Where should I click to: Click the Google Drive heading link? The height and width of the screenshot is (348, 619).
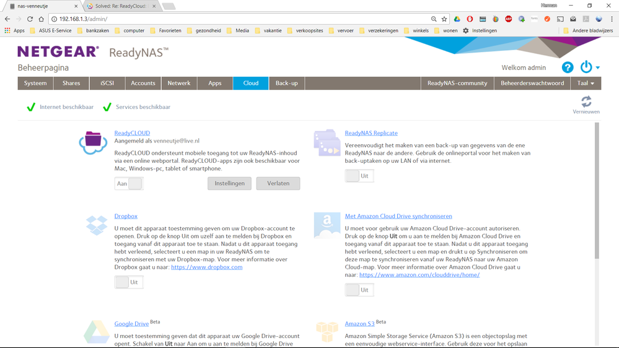pyautogui.click(x=131, y=324)
